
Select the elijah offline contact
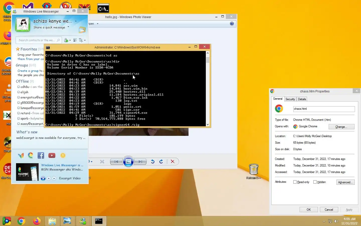[24, 92]
